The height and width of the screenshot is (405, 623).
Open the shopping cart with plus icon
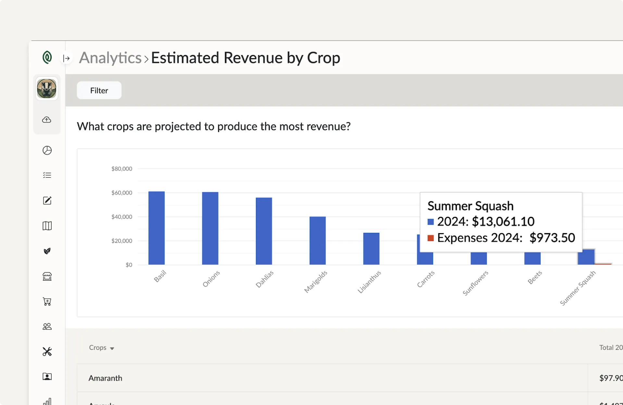point(47,302)
